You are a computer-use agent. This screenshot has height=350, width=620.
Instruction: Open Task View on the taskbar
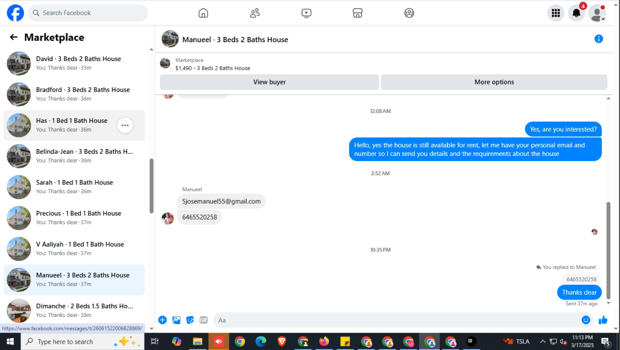[155, 342]
